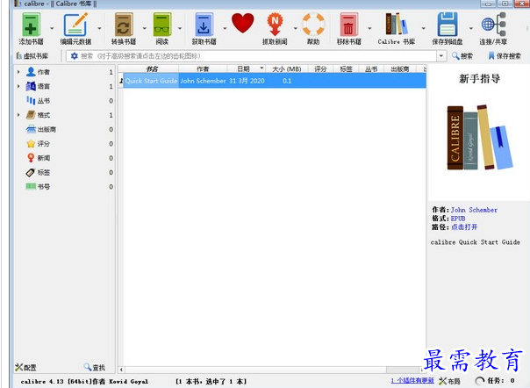The height and width of the screenshot is (388, 530).
Task: Click the Calibre book cover thumbnail
Action: tap(479, 137)
